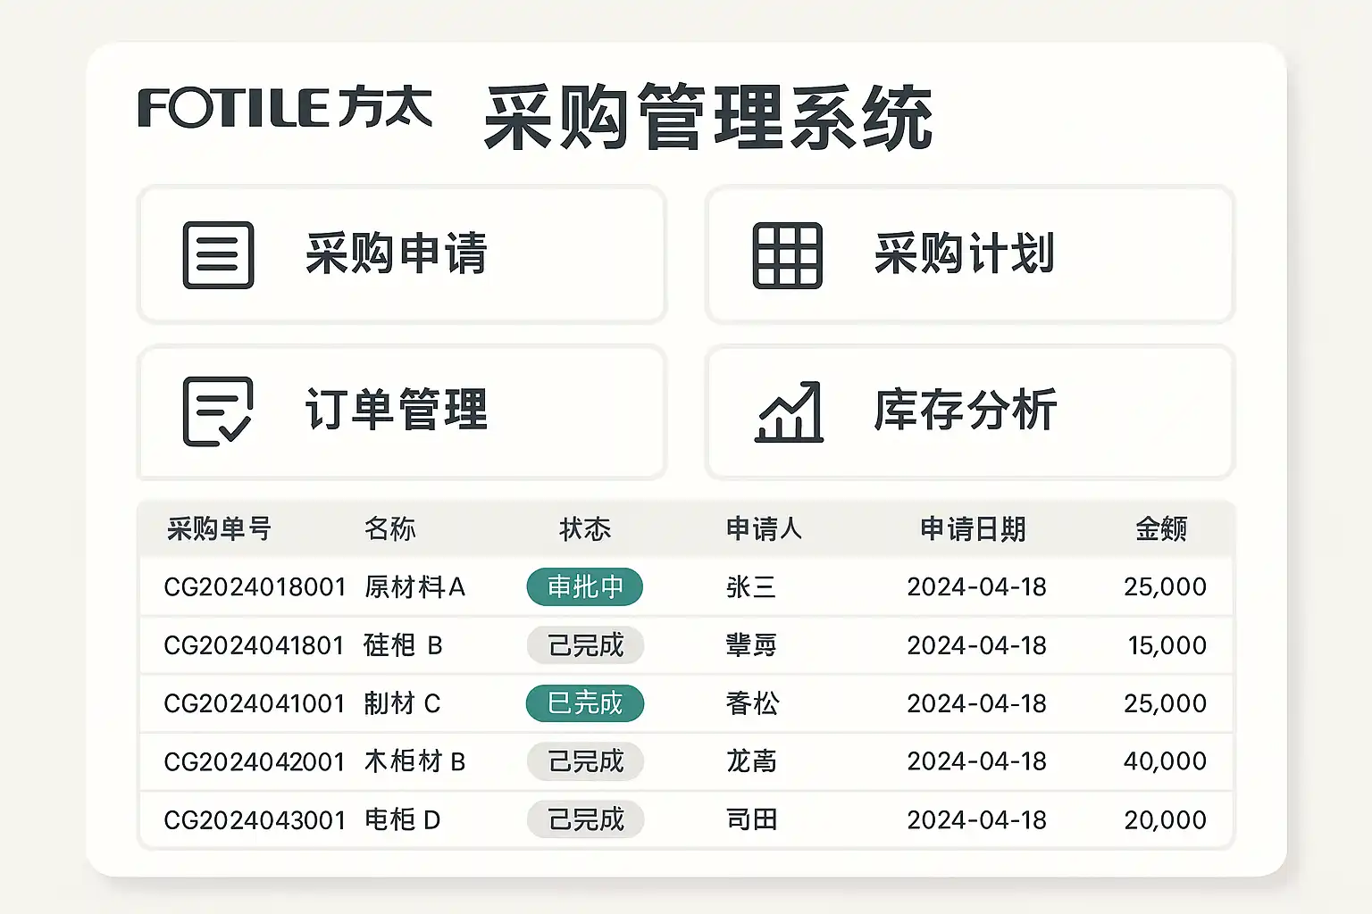Click the grid icon for 采购计划
1372x914 pixels.
point(787,255)
